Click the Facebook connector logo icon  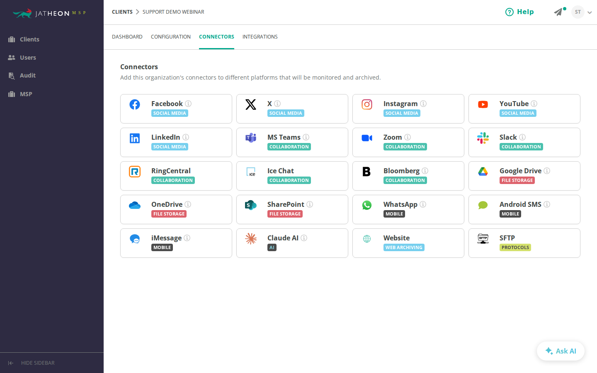[x=135, y=104]
